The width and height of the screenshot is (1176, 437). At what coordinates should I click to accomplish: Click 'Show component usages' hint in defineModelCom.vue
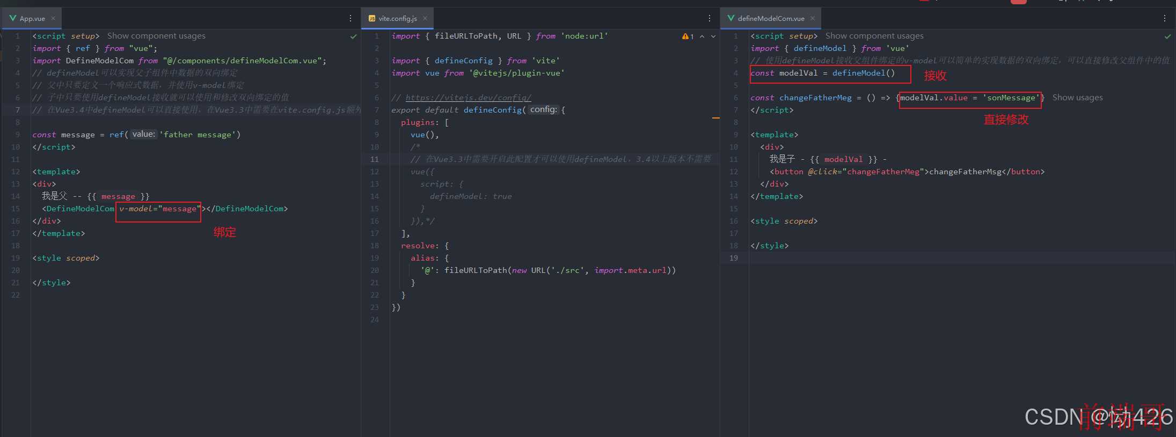pos(874,36)
